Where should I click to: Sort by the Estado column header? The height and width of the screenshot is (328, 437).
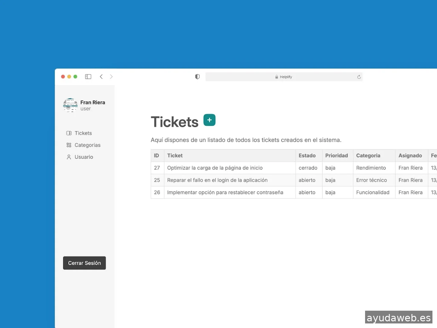(307, 155)
